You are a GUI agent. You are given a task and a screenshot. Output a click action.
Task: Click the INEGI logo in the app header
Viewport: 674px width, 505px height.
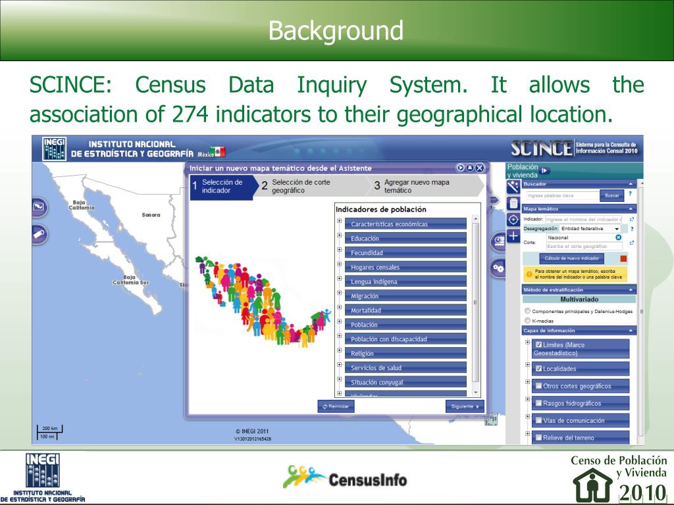click(54, 149)
